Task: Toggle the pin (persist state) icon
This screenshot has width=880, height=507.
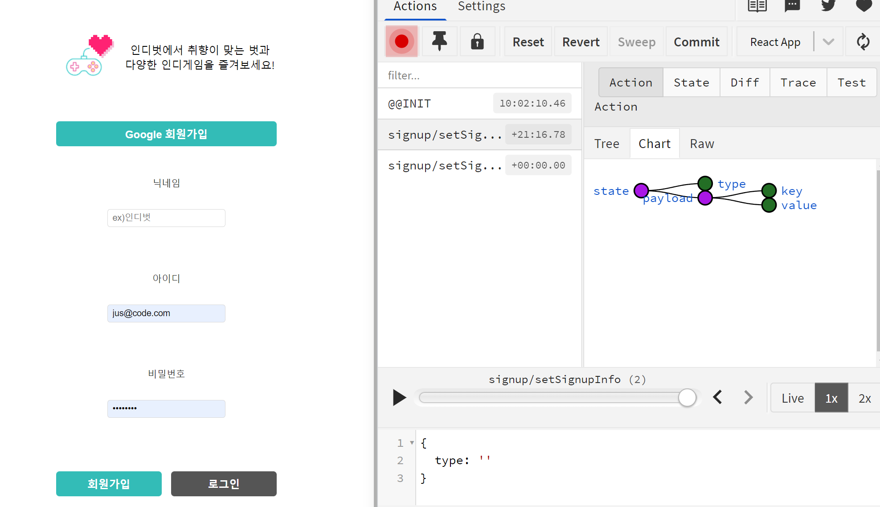Action: pos(439,41)
